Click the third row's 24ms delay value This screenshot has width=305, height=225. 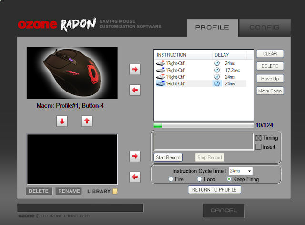click(x=230, y=77)
